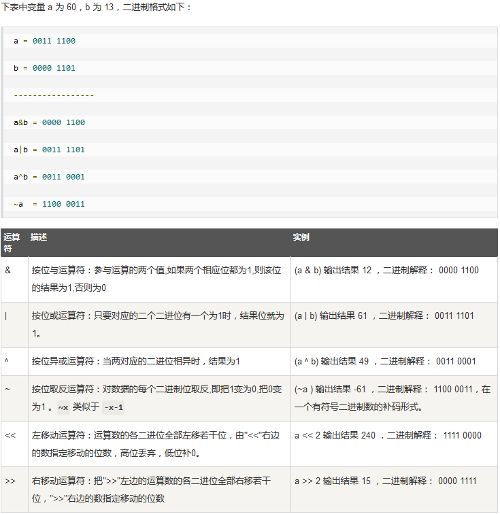Click the '右移动运算符' description cell
This screenshot has width=500, height=514.
[159, 490]
